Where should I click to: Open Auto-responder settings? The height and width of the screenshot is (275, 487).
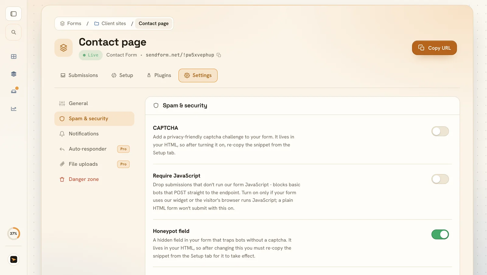coord(94,149)
